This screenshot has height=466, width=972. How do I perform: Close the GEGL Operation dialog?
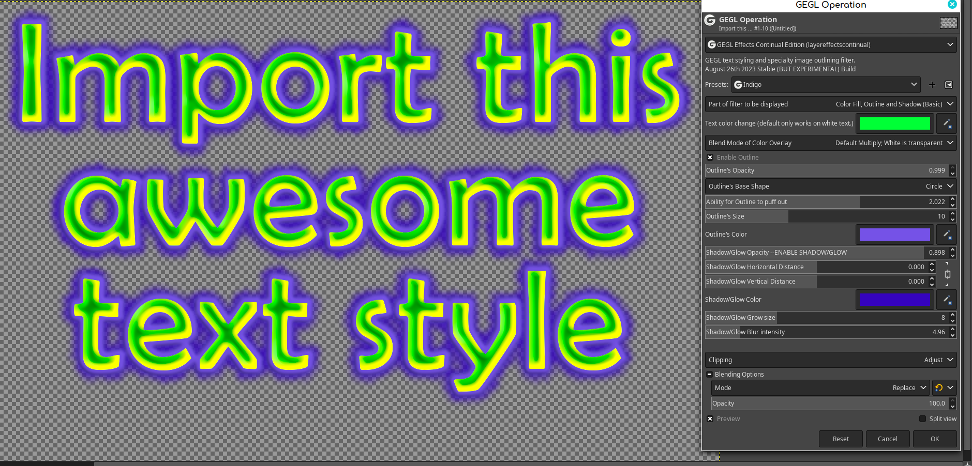(x=952, y=5)
